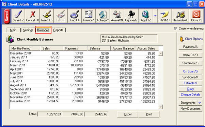Image resolution: width=205 pixels, height=127 pixels.
Task: Click the Write Off/O button
Action: 190,55
